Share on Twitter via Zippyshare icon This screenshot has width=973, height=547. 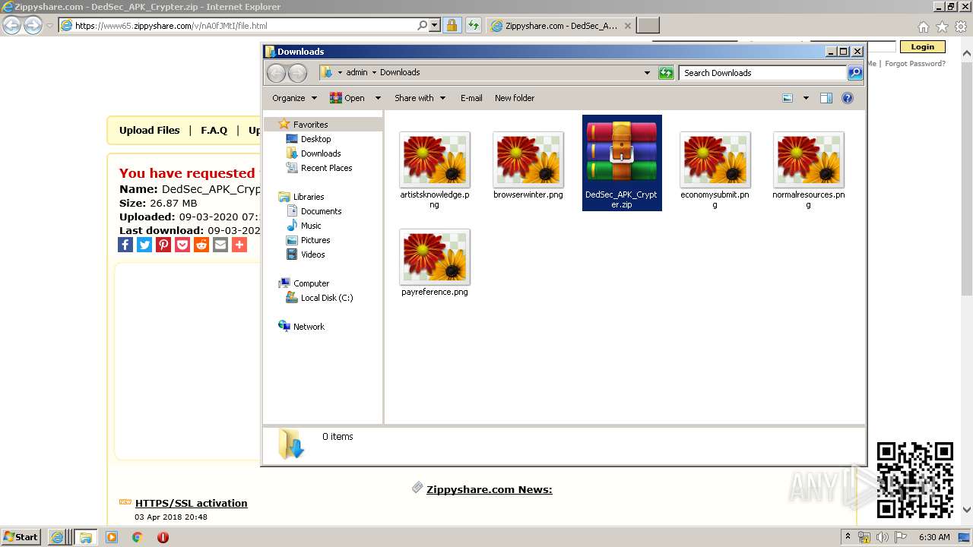144,245
